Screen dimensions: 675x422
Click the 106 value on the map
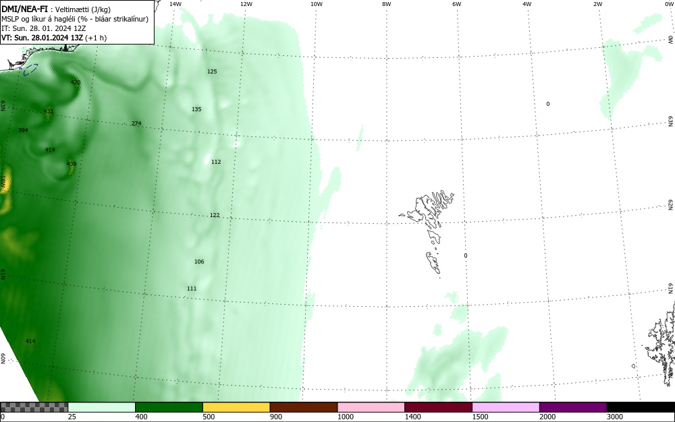[x=199, y=262]
